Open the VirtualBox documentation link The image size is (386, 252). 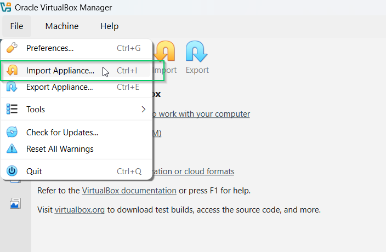(x=129, y=191)
